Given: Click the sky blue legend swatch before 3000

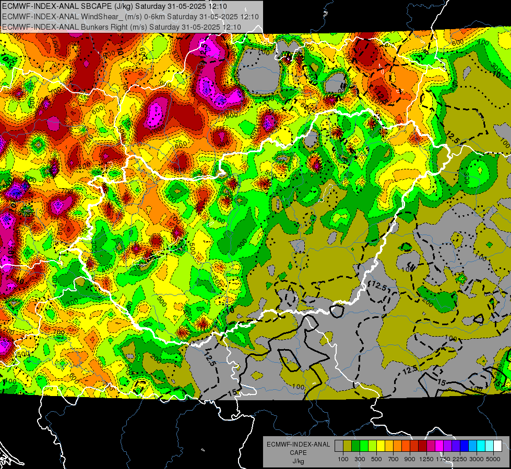Looking at the screenshot, I should tap(472, 446).
